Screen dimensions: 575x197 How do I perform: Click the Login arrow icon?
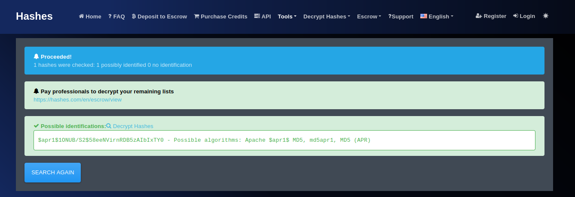click(x=516, y=16)
